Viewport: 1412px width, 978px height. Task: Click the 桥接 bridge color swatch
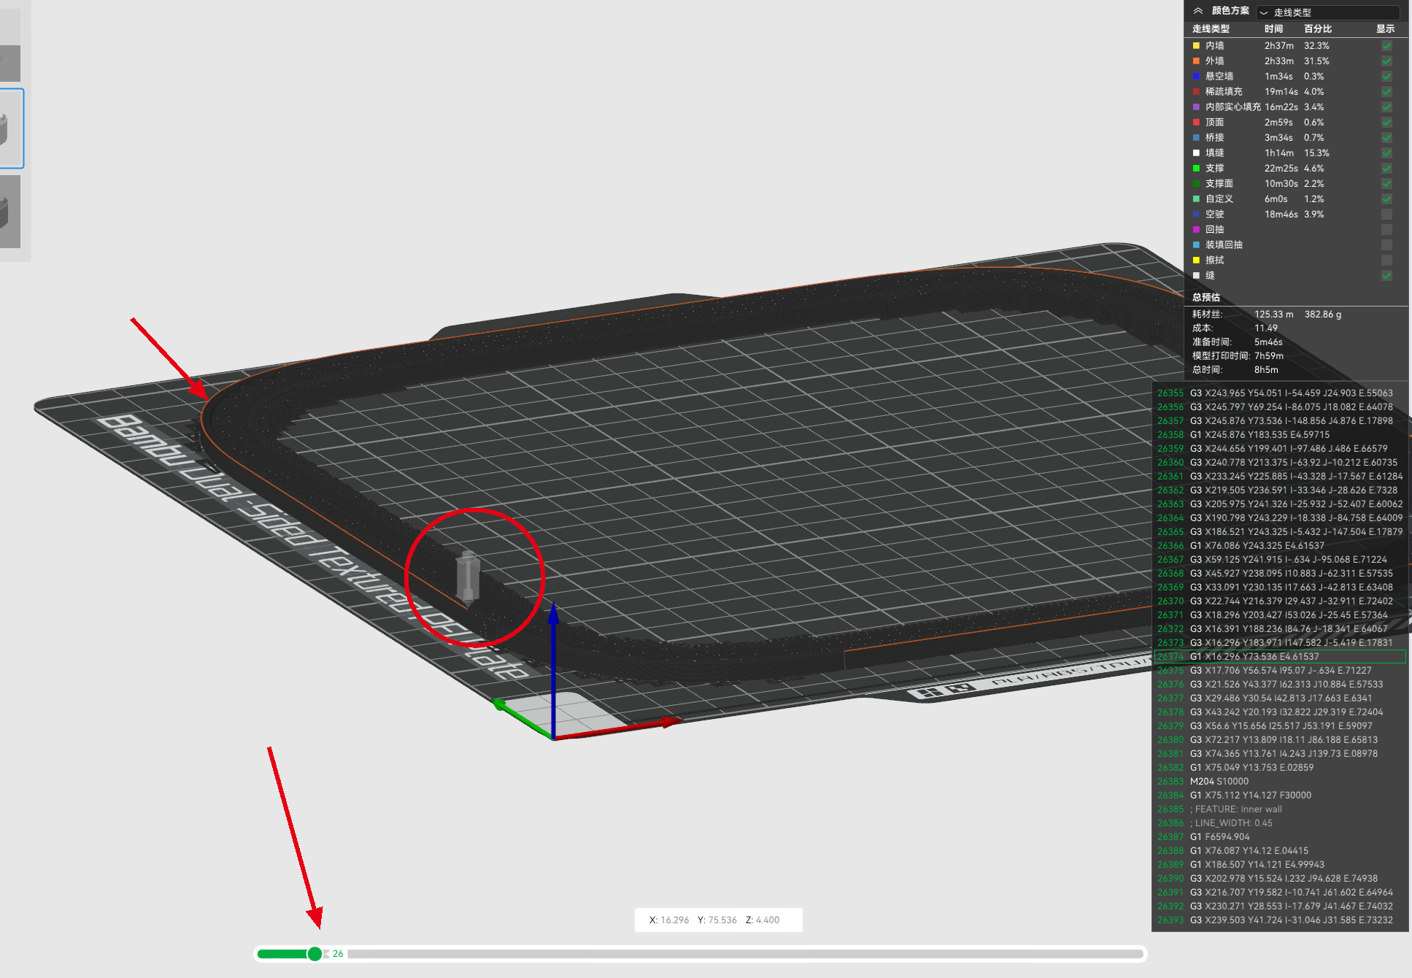(x=1197, y=137)
